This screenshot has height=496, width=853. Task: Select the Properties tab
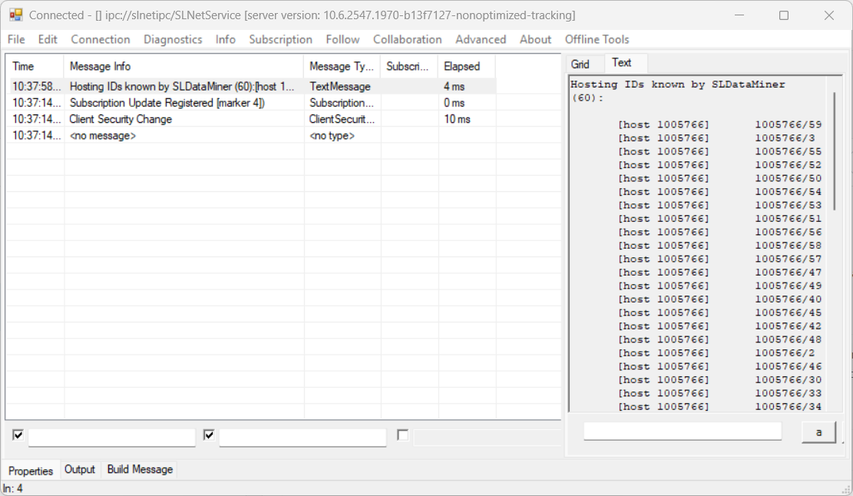[x=31, y=469]
